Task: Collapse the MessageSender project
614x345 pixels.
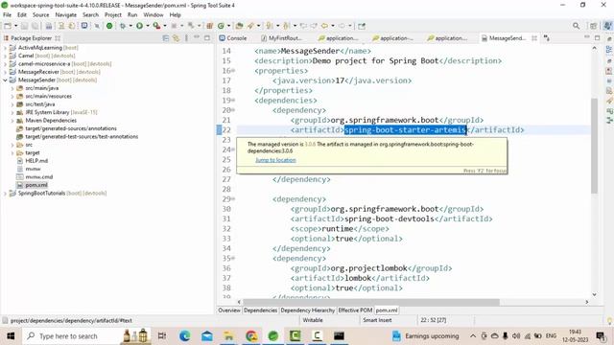Action: (x=5, y=80)
